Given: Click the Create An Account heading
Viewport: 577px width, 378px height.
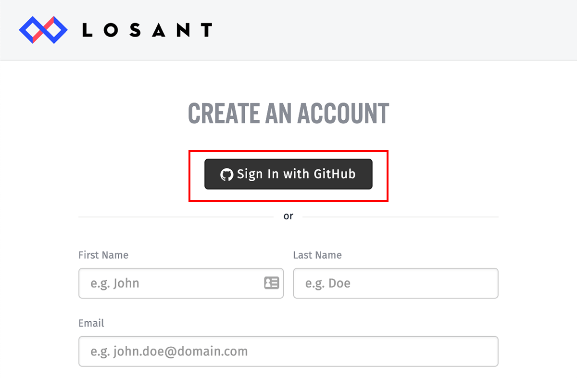Looking at the screenshot, I should (288, 114).
